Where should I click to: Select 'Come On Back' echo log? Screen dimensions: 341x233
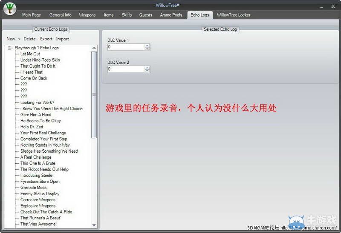tap(34, 78)
